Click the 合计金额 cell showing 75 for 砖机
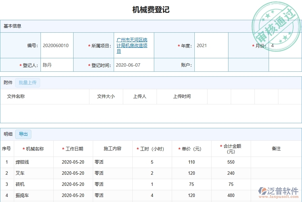The image size is (302, 202). (x=231, y=184)
